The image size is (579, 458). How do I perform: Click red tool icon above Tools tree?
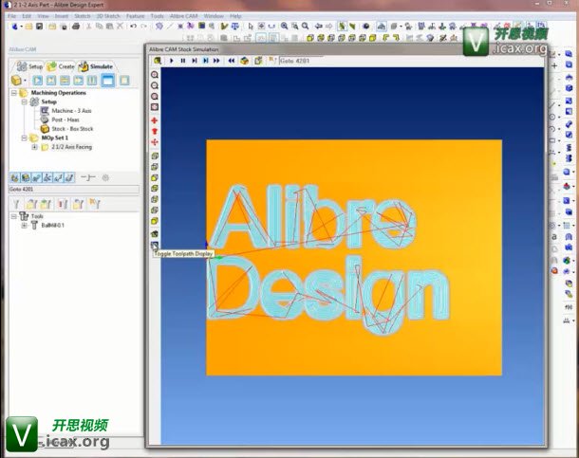tap(63, 204)
